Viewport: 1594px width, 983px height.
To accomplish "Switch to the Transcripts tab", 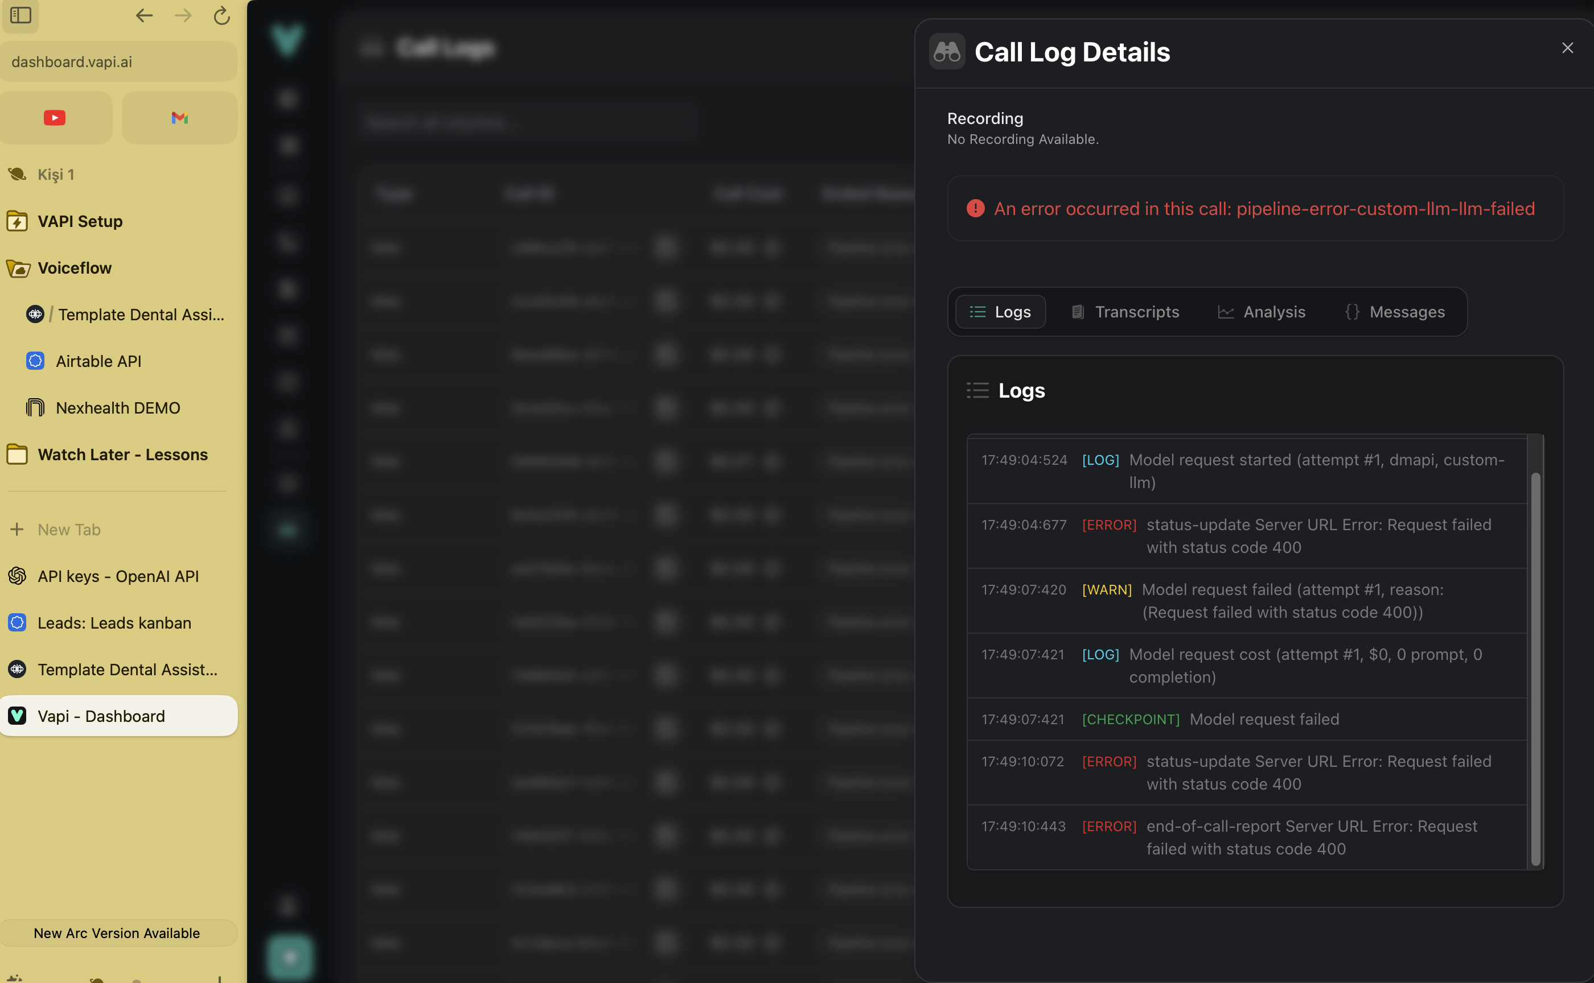I will (x=1125, y=312).
